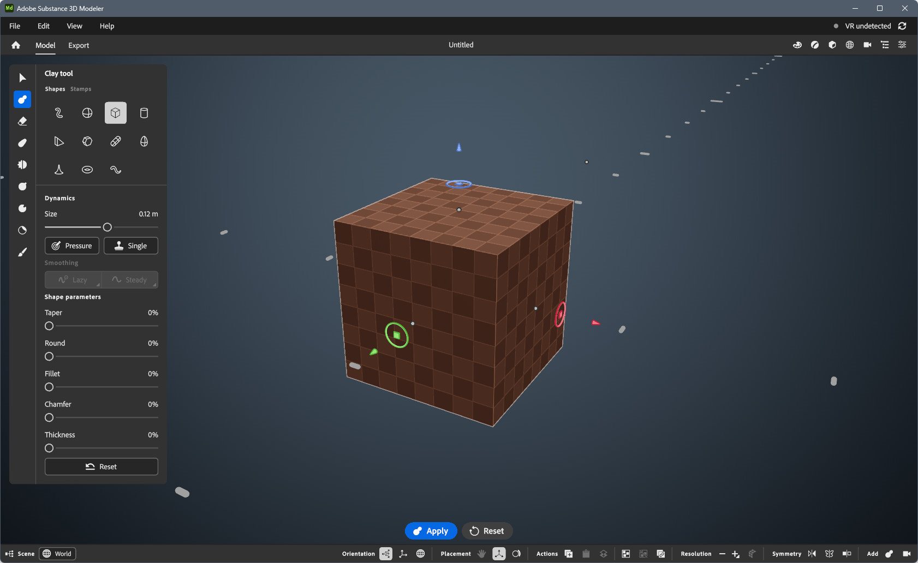Expand Lazy smoothing options
918x563 pixels.
coord(73,280)
